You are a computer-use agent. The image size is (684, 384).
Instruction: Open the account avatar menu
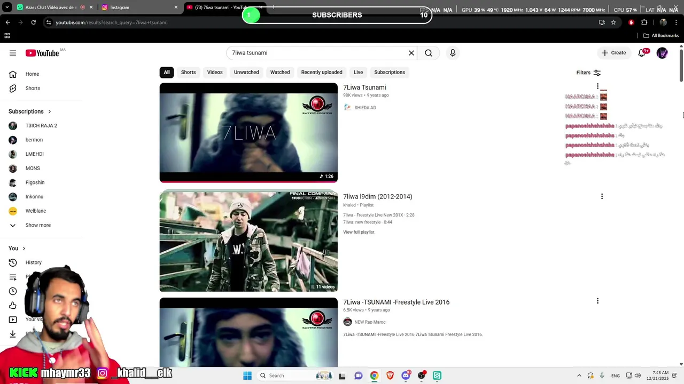tap(662, 53)
